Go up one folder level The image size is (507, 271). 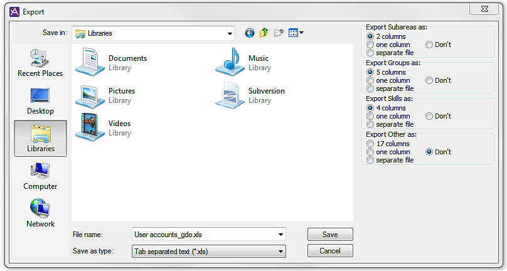(264, 33)
